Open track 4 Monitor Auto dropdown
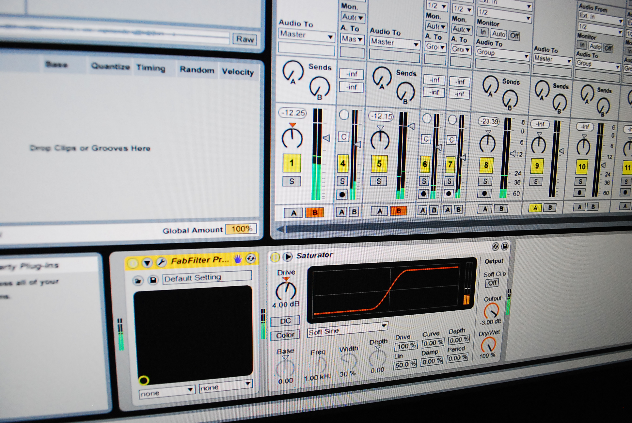This screenshot has height=423, width=632. pyautogui.click(x=353, y=17)
